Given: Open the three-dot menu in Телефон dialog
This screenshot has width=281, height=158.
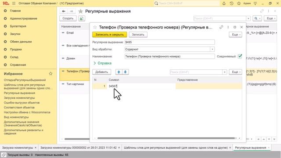Looking at the screenshot, I should point(228,27).
